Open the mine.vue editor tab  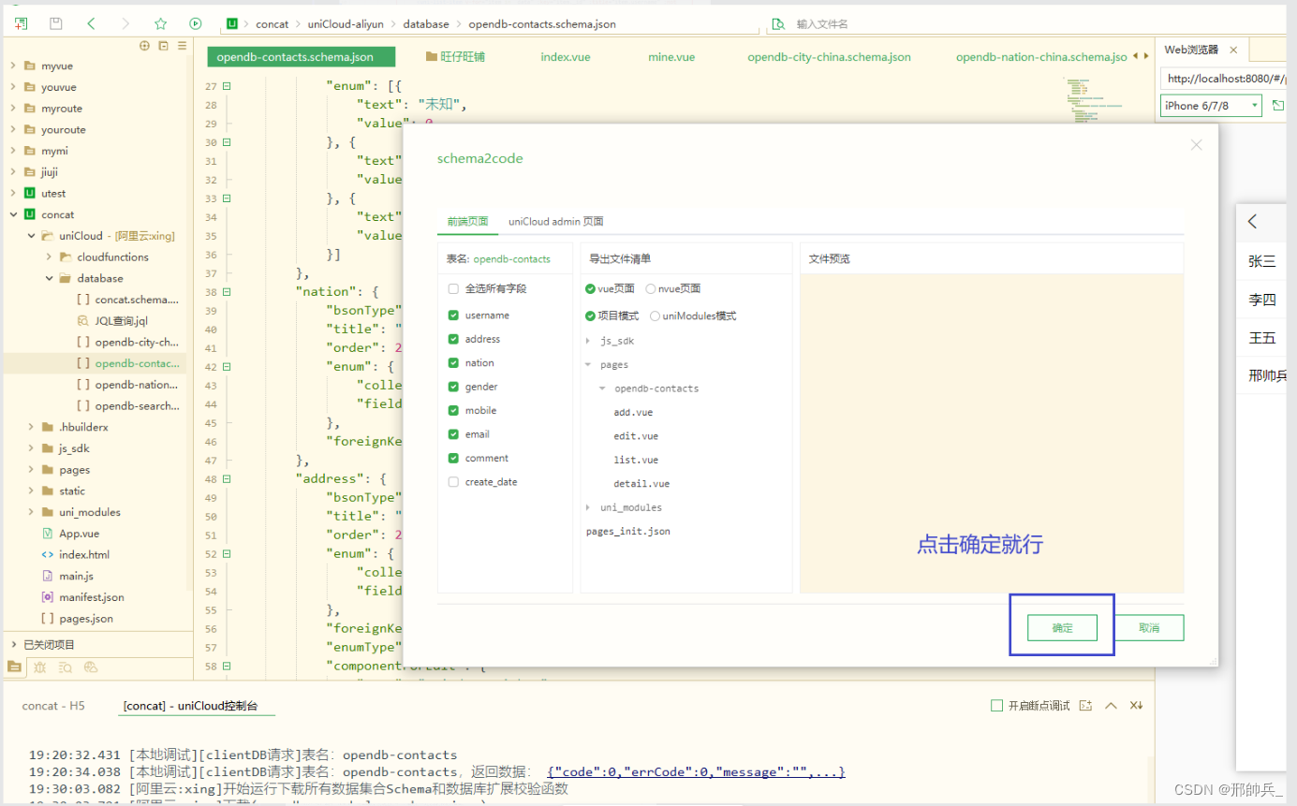coord(671,57)
